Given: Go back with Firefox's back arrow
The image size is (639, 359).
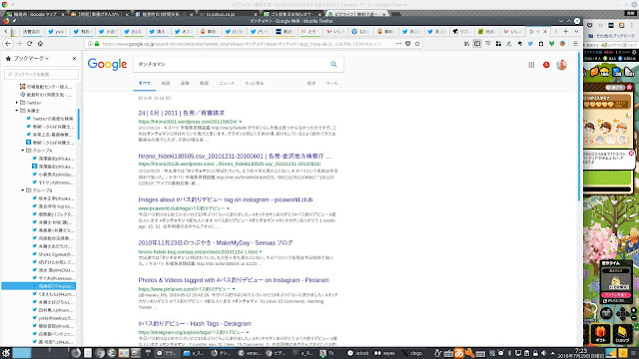Looking at the screenshot, I should coord(8,44).
